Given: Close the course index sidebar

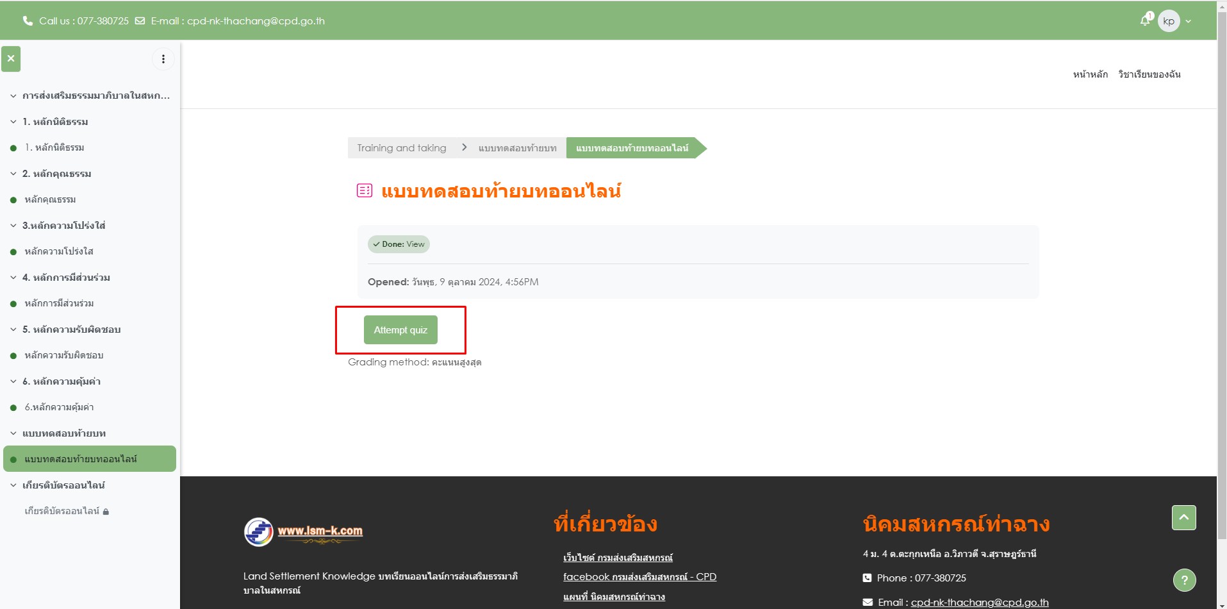Looking at the screenshot, I should 11,58.
